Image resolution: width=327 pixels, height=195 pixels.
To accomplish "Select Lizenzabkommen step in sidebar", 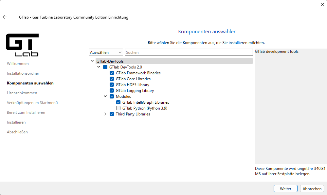I will tap(22, 93).
